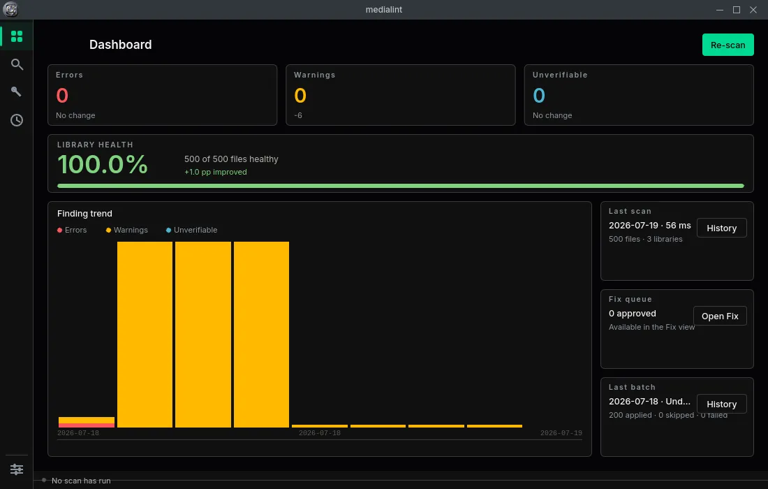Viewport: 768px width, 489px height.
Task: Click '2026-07-19 · 56 ms' scan info
Action: pos(649,226)
